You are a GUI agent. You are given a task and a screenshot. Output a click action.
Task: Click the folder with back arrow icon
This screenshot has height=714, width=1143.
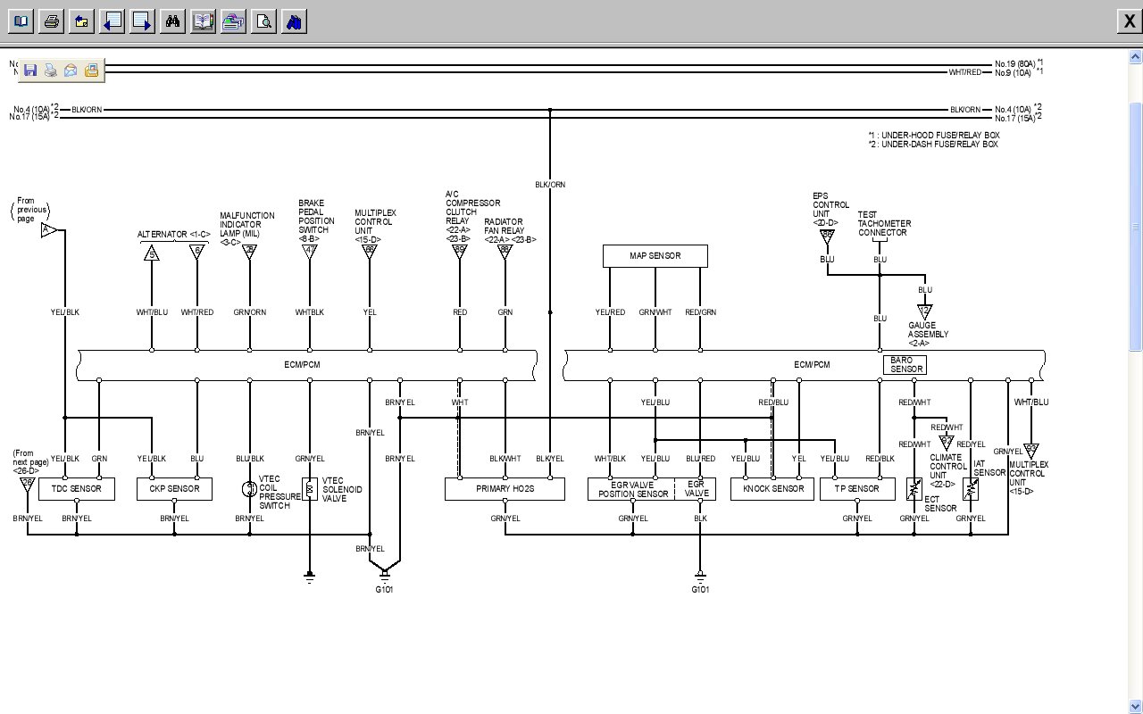[81, 21]
